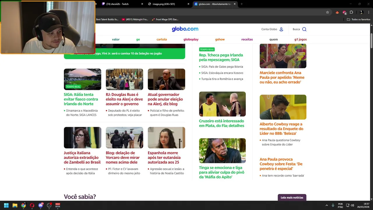This screenshot has height=210, width=373.
Task: Open the globoplay menu item
Action: point(191,39)
